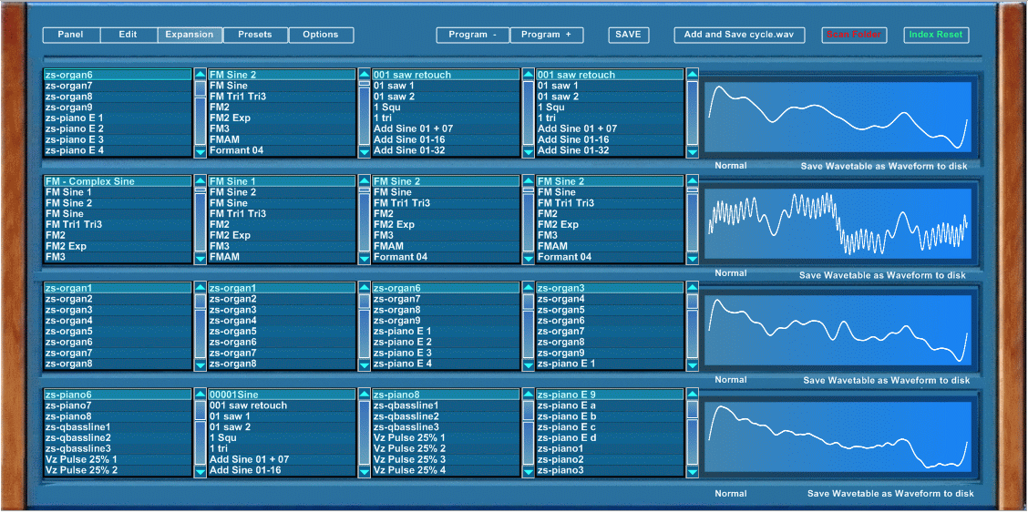Switch to the Edit tab

tap(128, 35)
